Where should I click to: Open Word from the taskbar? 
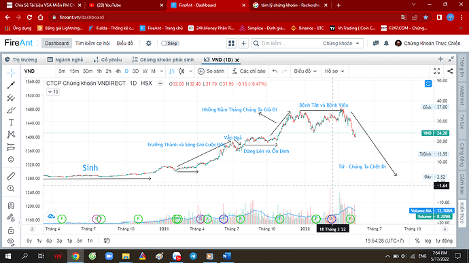coord(226,256)
